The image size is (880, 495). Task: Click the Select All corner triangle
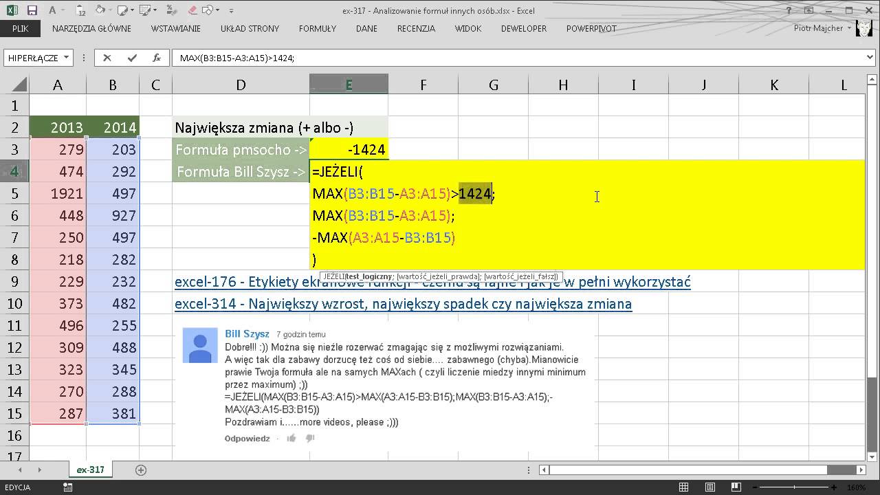[x=19, y=85]
